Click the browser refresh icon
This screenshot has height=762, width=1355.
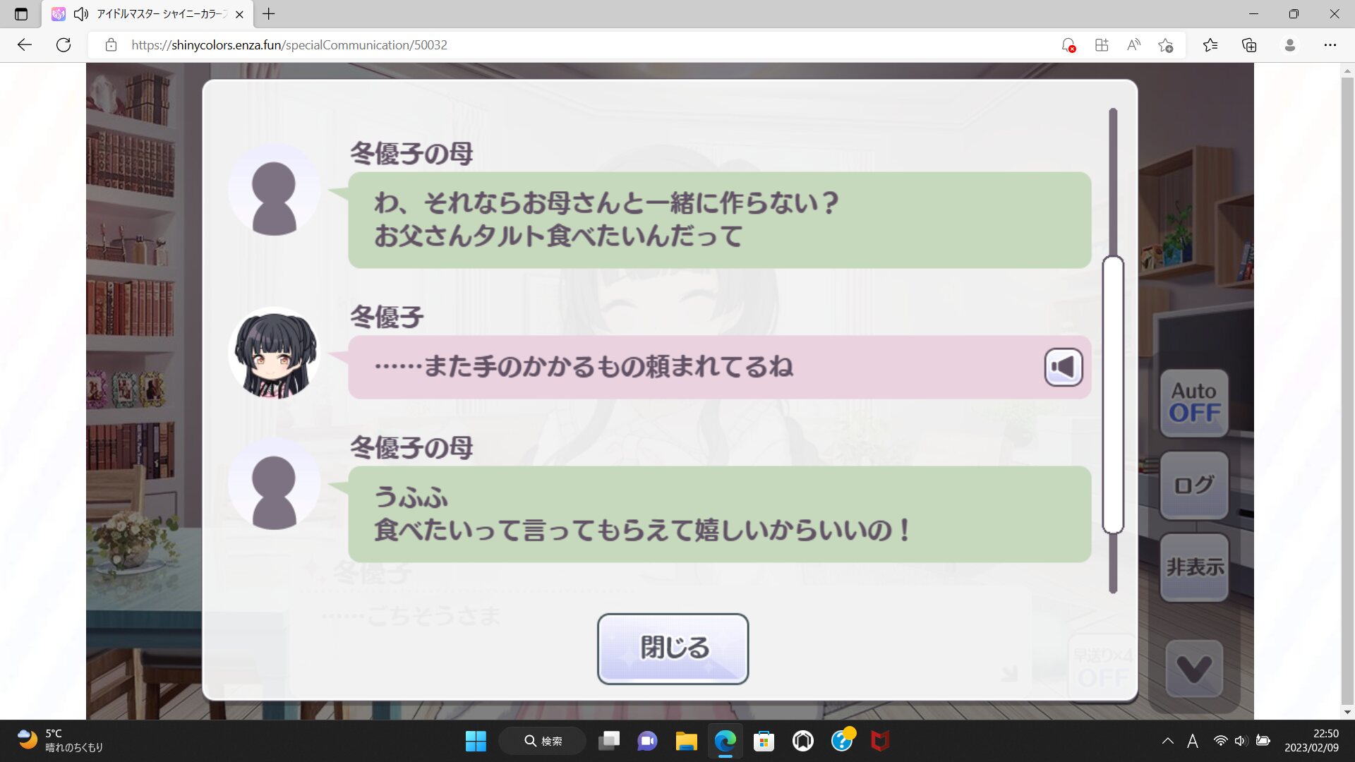coord(64,45)
